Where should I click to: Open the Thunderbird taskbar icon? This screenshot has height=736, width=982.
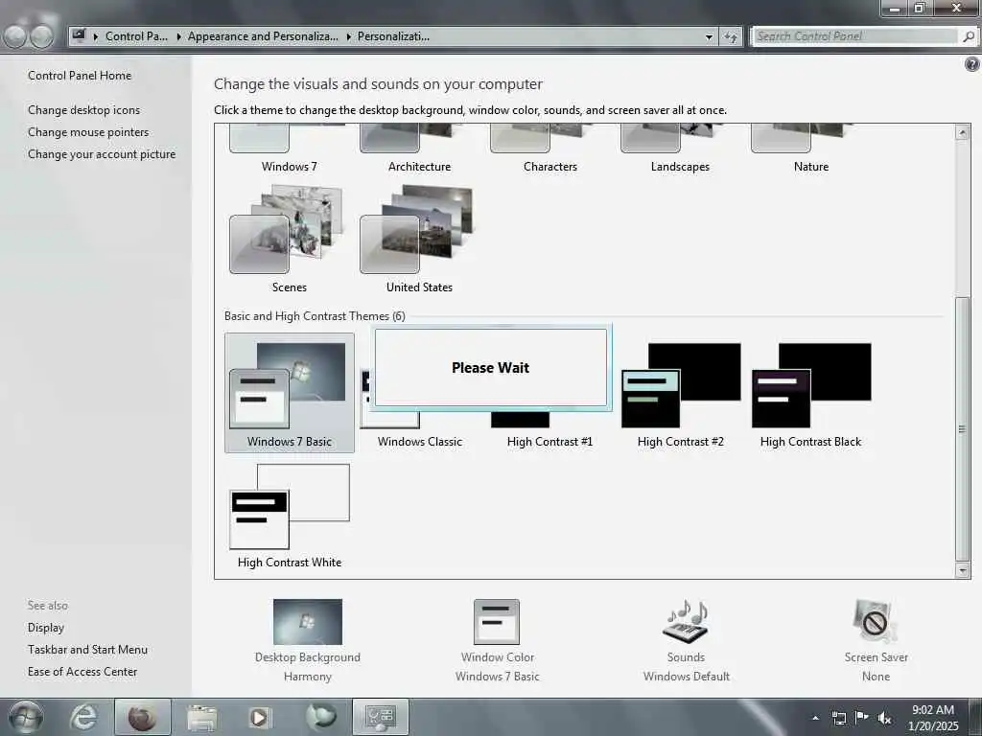[x=320, y=717]
